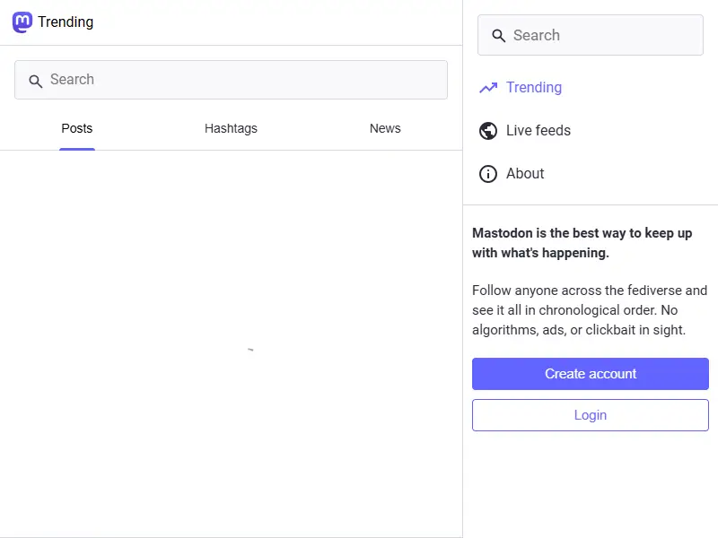Viewport: 718px width, 538px height.
Task: Focus the sidebar Search field
Action: click(x=591, y=35)
